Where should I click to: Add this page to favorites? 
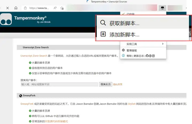pyautogui.click(x=62, y=8)
